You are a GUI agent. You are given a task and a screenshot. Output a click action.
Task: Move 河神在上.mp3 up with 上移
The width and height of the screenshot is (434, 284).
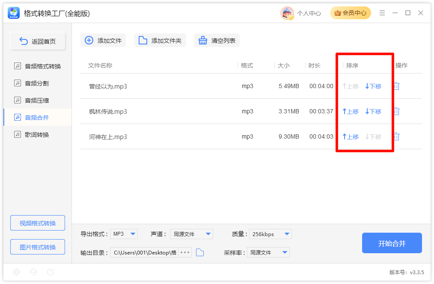coord(351,136)
